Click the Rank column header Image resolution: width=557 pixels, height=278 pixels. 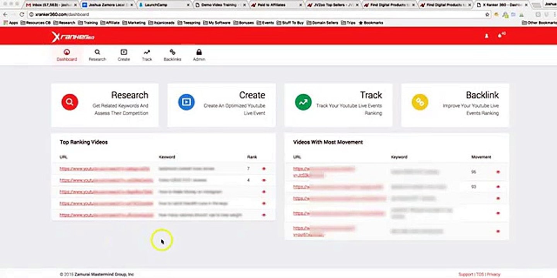pyautogui.click(x=252, y=157)
